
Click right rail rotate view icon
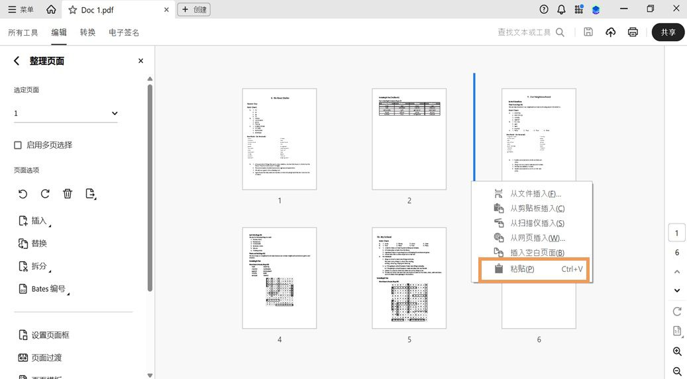pyautogui.click(x=677, y=311)
